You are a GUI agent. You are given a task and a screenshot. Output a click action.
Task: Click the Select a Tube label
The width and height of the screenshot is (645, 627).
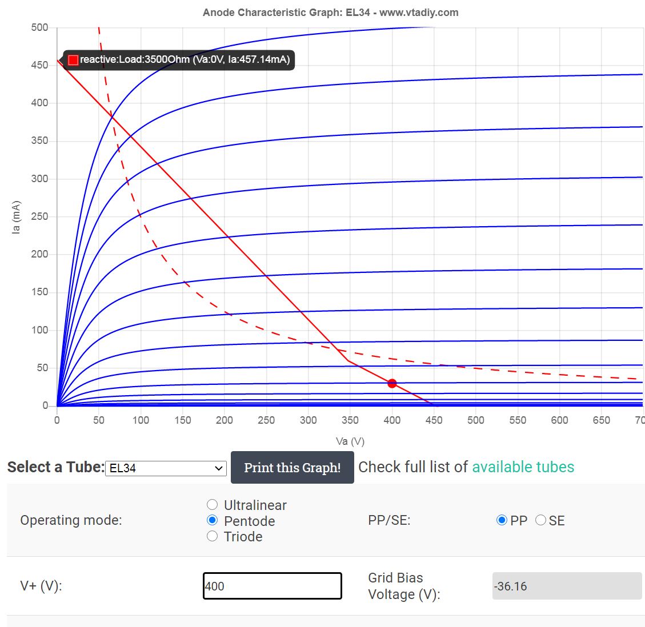tap(55, 467)
